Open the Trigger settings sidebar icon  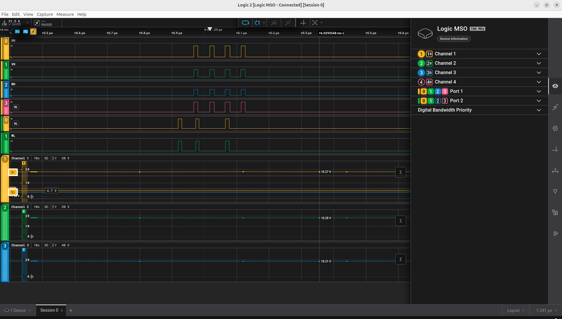pos(555,107)
